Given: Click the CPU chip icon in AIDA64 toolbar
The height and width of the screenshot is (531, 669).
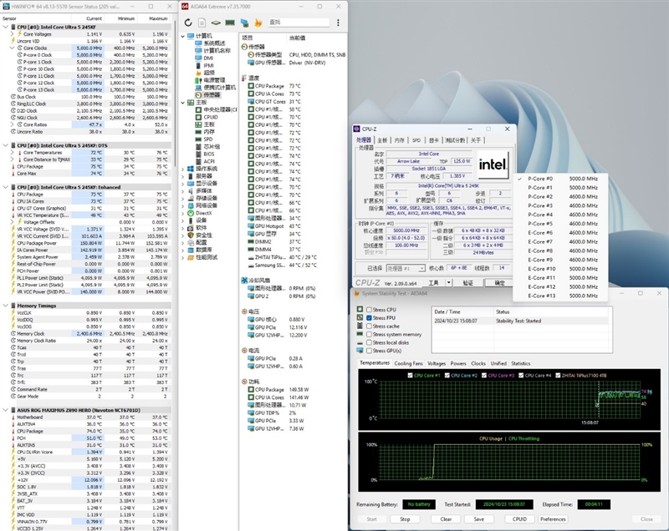Looking at the screenshot, I should (216, 23).
